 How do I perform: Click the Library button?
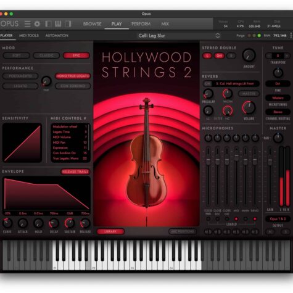pos(110,231)
